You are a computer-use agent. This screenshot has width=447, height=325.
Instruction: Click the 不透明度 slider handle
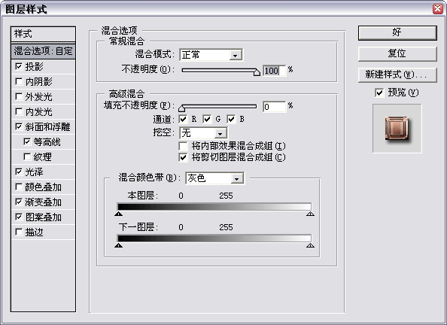point(257,72)
